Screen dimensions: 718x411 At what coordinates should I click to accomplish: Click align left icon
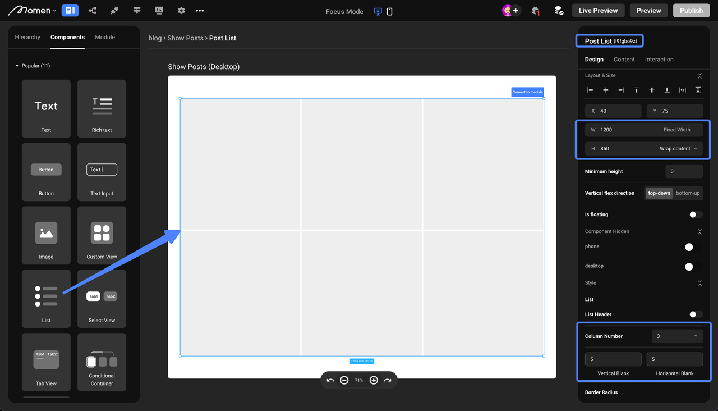click(590, 90)
